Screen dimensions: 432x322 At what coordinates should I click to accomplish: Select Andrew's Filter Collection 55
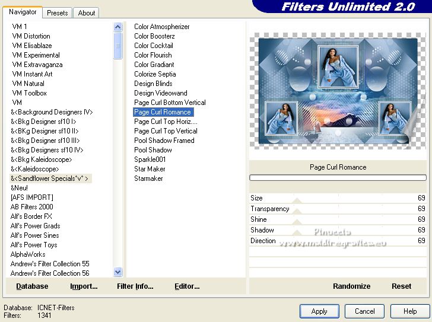(50, 264)
